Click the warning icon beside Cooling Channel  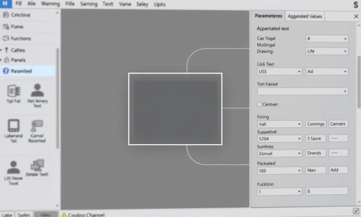coord(64,215)
